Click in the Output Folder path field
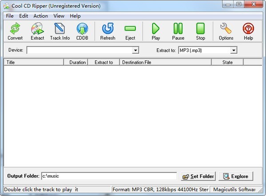Screen dimensions: 266x196 click(x=109, y=176)
